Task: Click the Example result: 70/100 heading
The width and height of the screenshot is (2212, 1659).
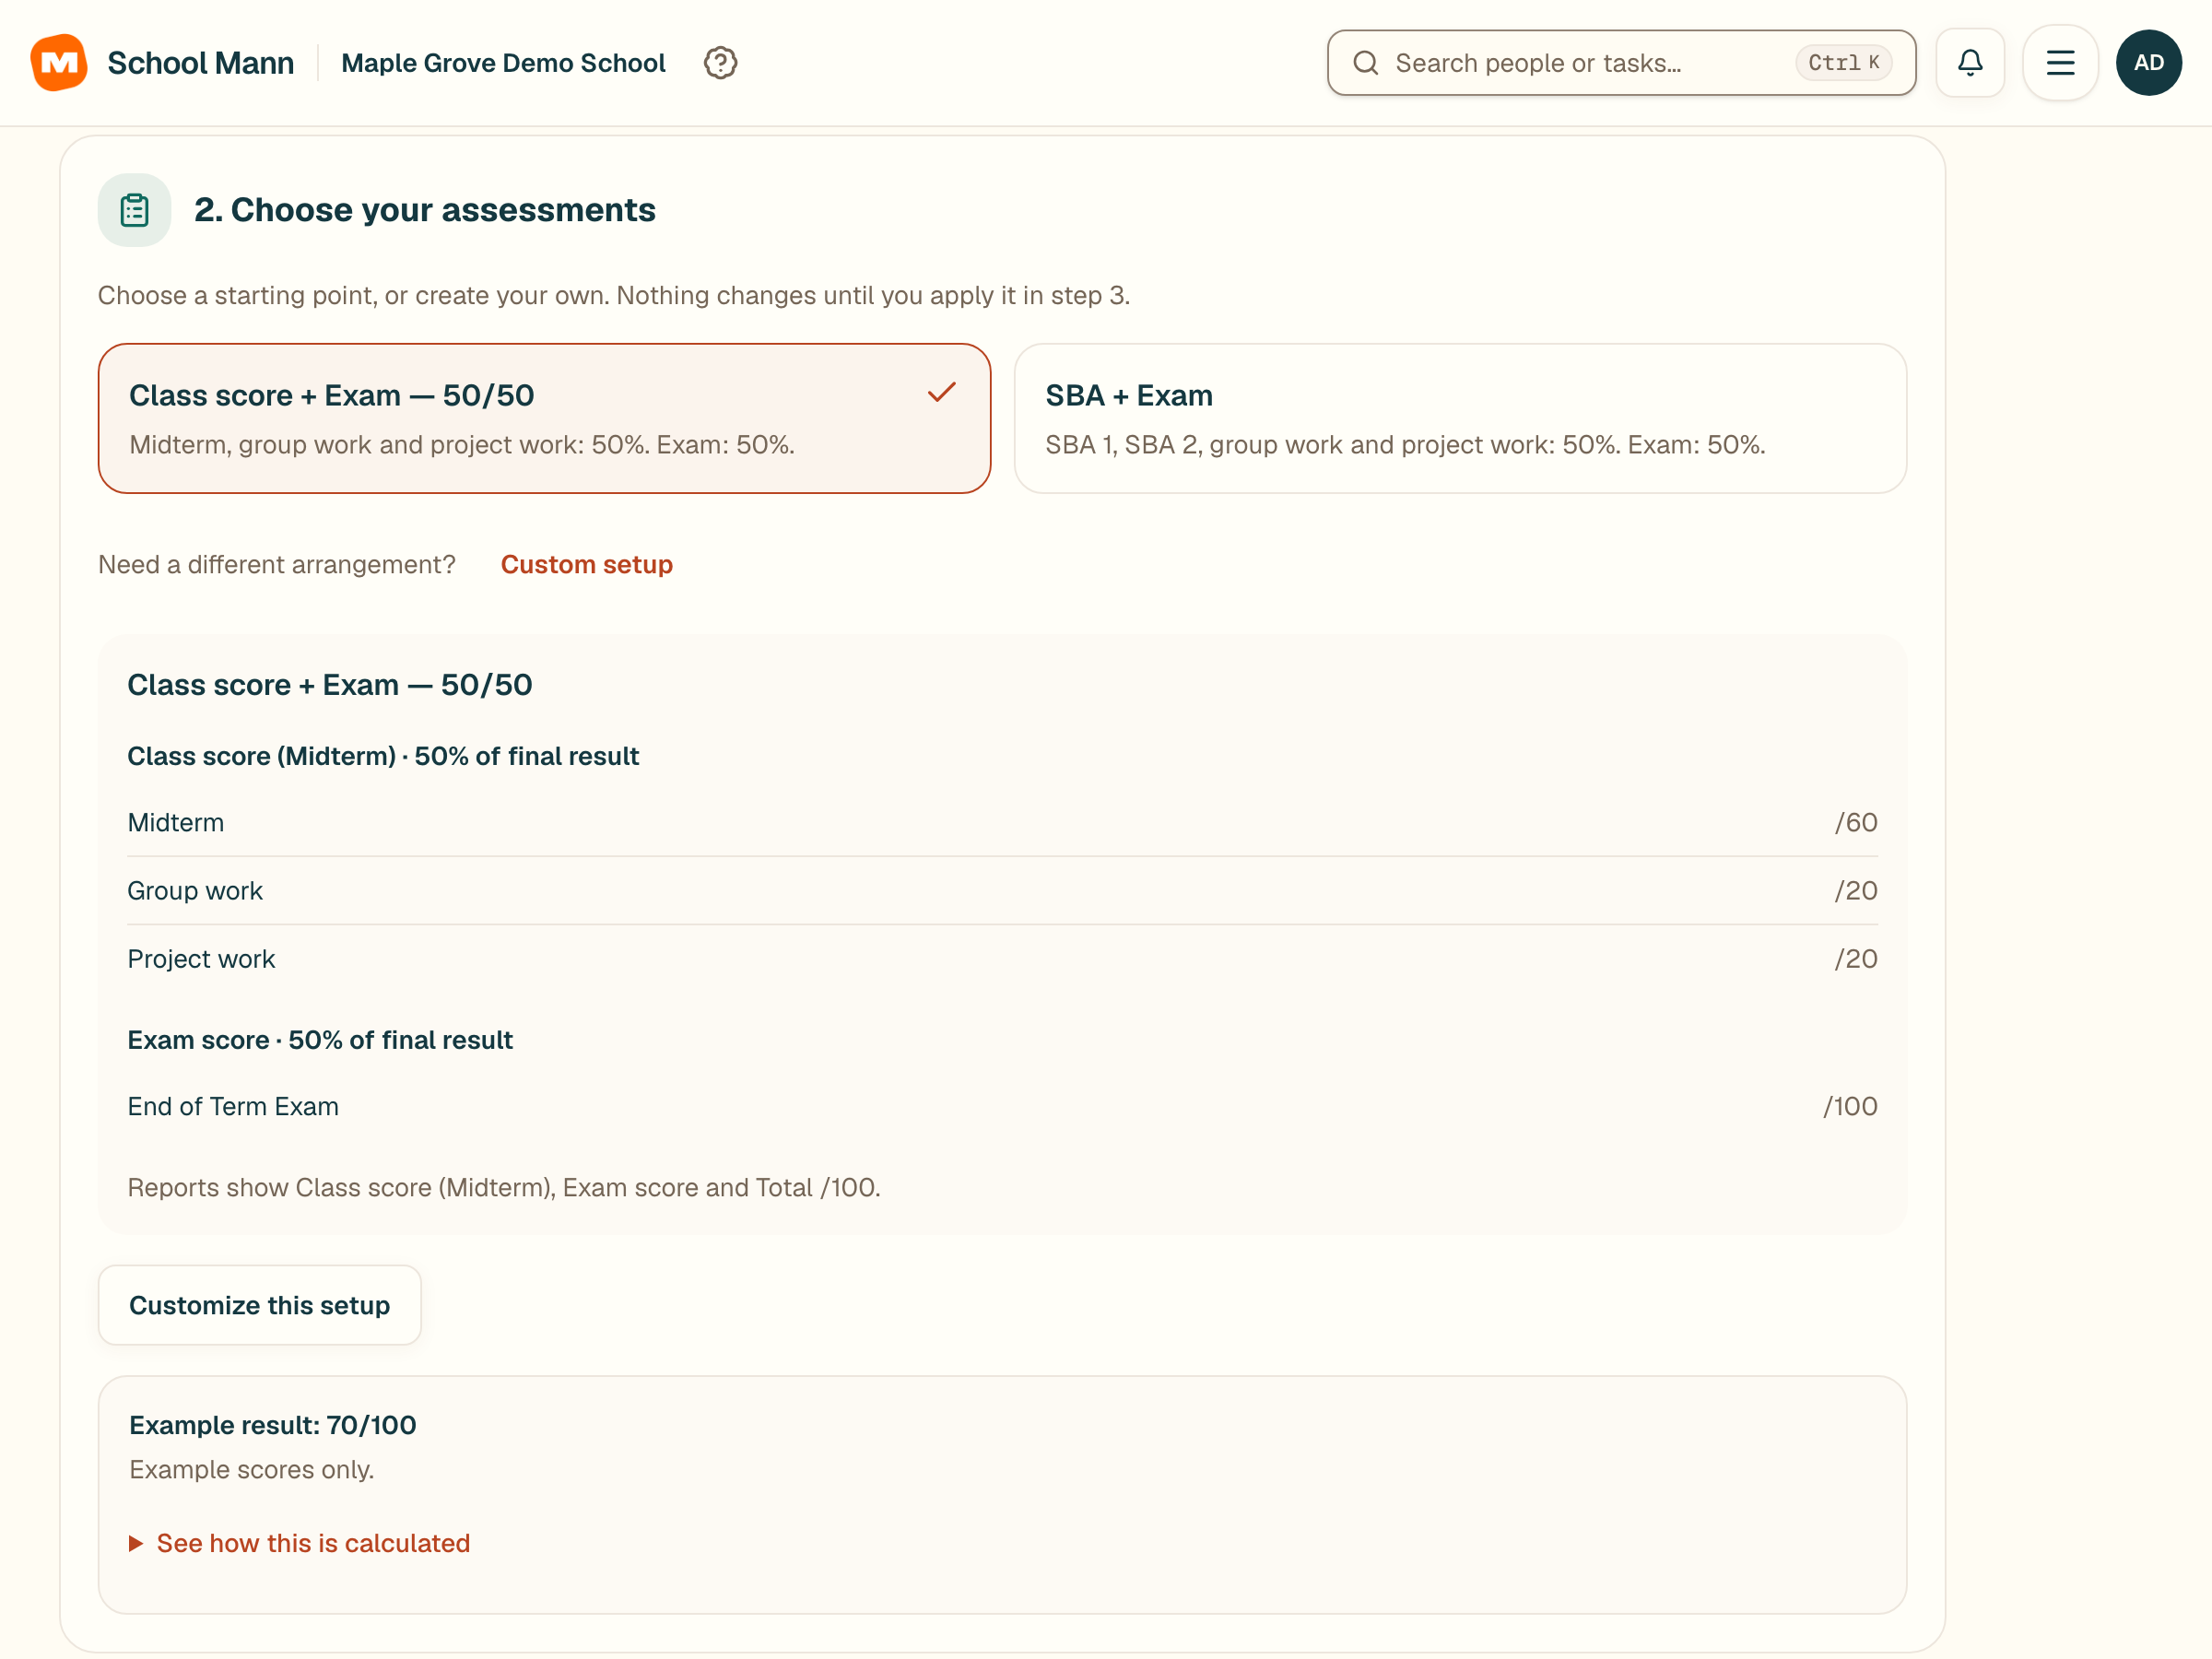Action: [x=273, y=1425]
